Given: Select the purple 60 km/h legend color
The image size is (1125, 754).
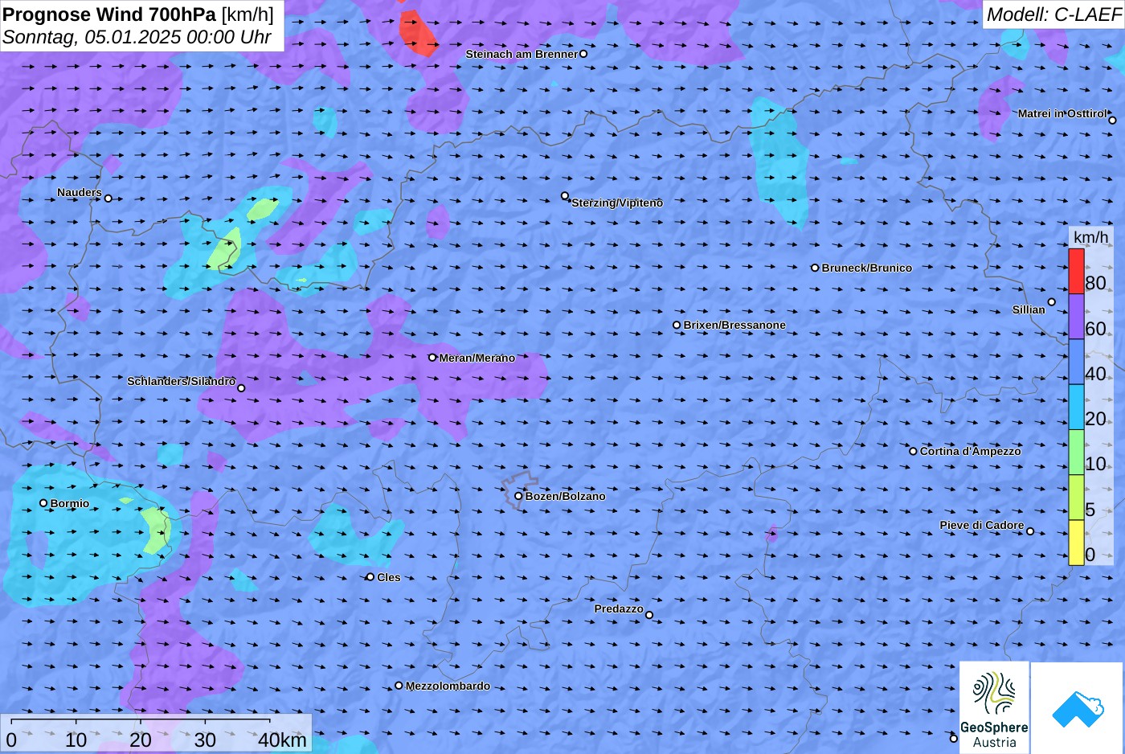Looking at the screenshot, I should click(1076, 317).
